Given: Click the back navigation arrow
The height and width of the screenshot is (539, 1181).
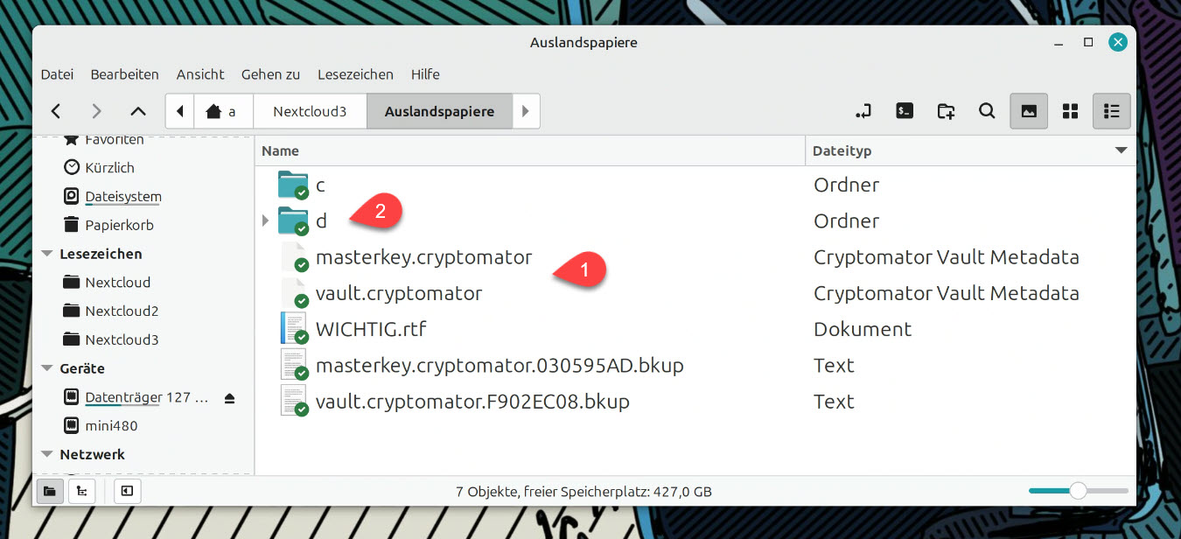Looking at the screenshot, I should (x=56, y=111).
